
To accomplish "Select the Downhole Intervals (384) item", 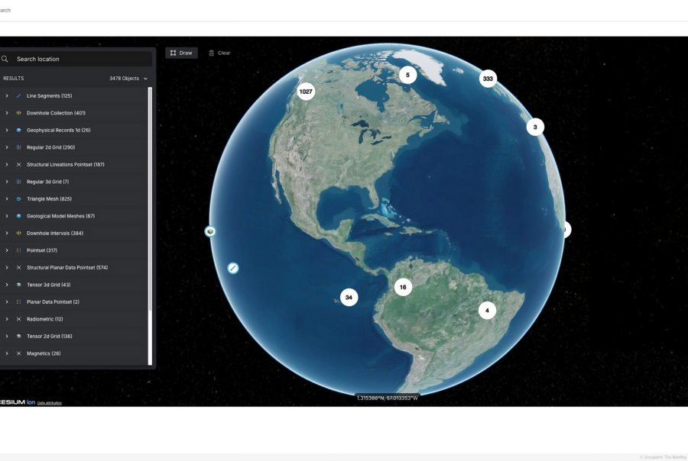I will (54, 234).
